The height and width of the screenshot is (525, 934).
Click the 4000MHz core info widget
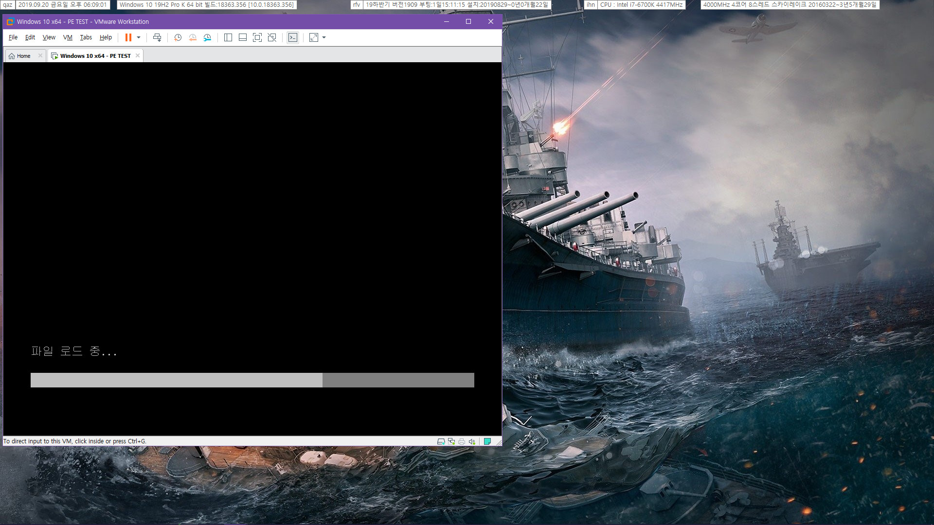tap(790, 5)
